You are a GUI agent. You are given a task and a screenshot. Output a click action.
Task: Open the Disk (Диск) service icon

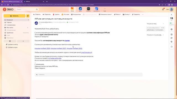(80, 9)
